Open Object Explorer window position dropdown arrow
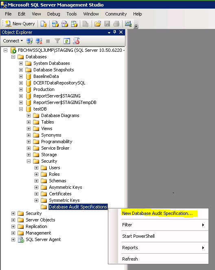Viewport: 215px width, 270px height. (109, 33)
